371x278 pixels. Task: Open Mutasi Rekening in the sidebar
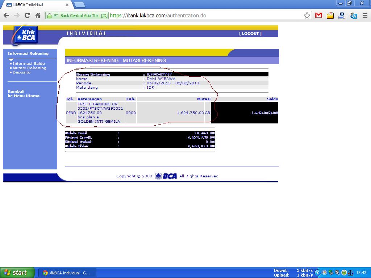pos(29,68)
